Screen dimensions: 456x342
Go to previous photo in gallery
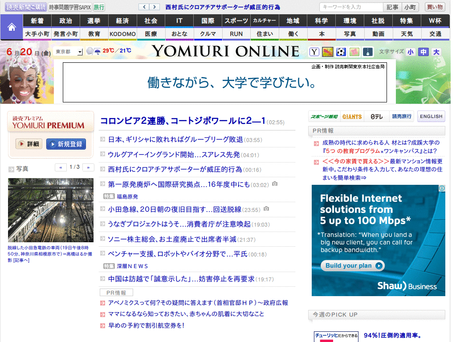coord(61,167)
